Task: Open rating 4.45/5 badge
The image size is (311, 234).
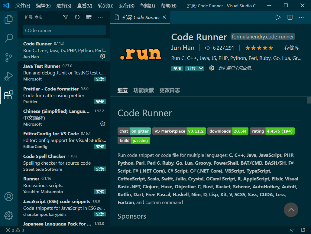Action: pos(272,131)
